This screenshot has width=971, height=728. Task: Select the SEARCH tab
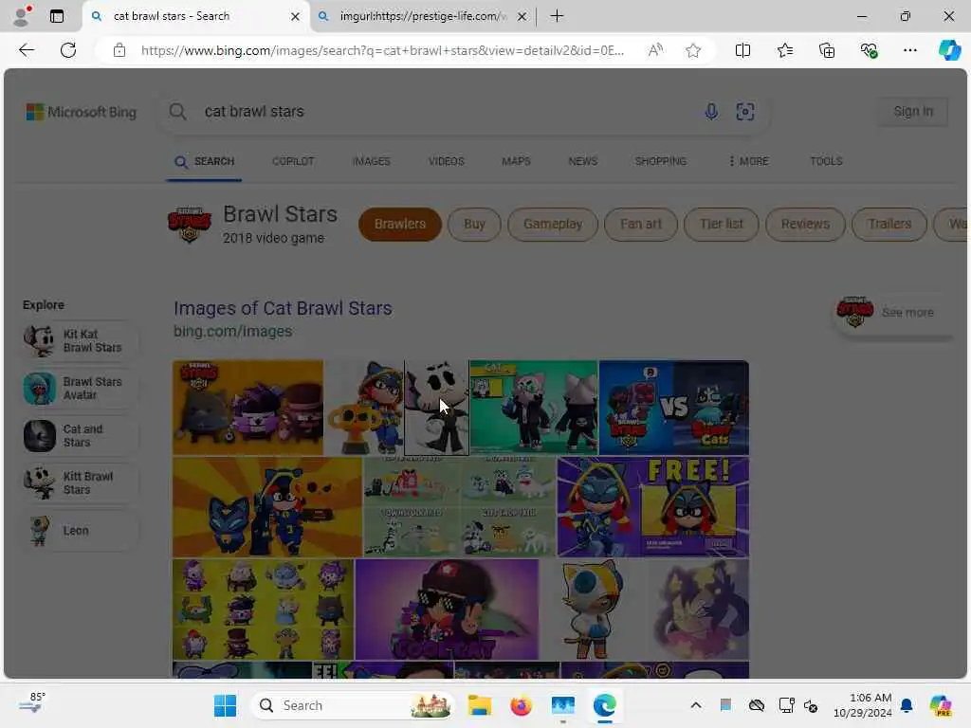tap(205, 161)
